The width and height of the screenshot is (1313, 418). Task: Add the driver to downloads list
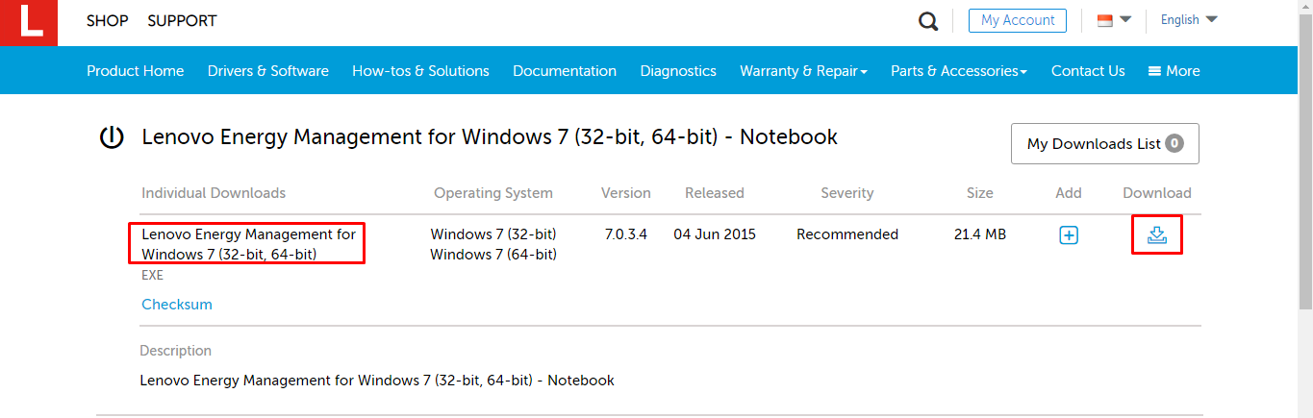[1069, 235]
